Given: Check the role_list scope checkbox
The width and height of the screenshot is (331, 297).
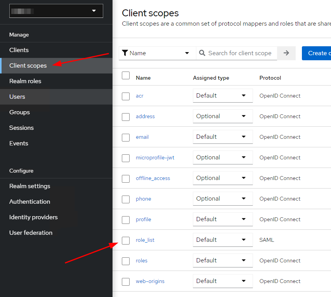Looking at the screenshot, I should click(x=126, y=241).
